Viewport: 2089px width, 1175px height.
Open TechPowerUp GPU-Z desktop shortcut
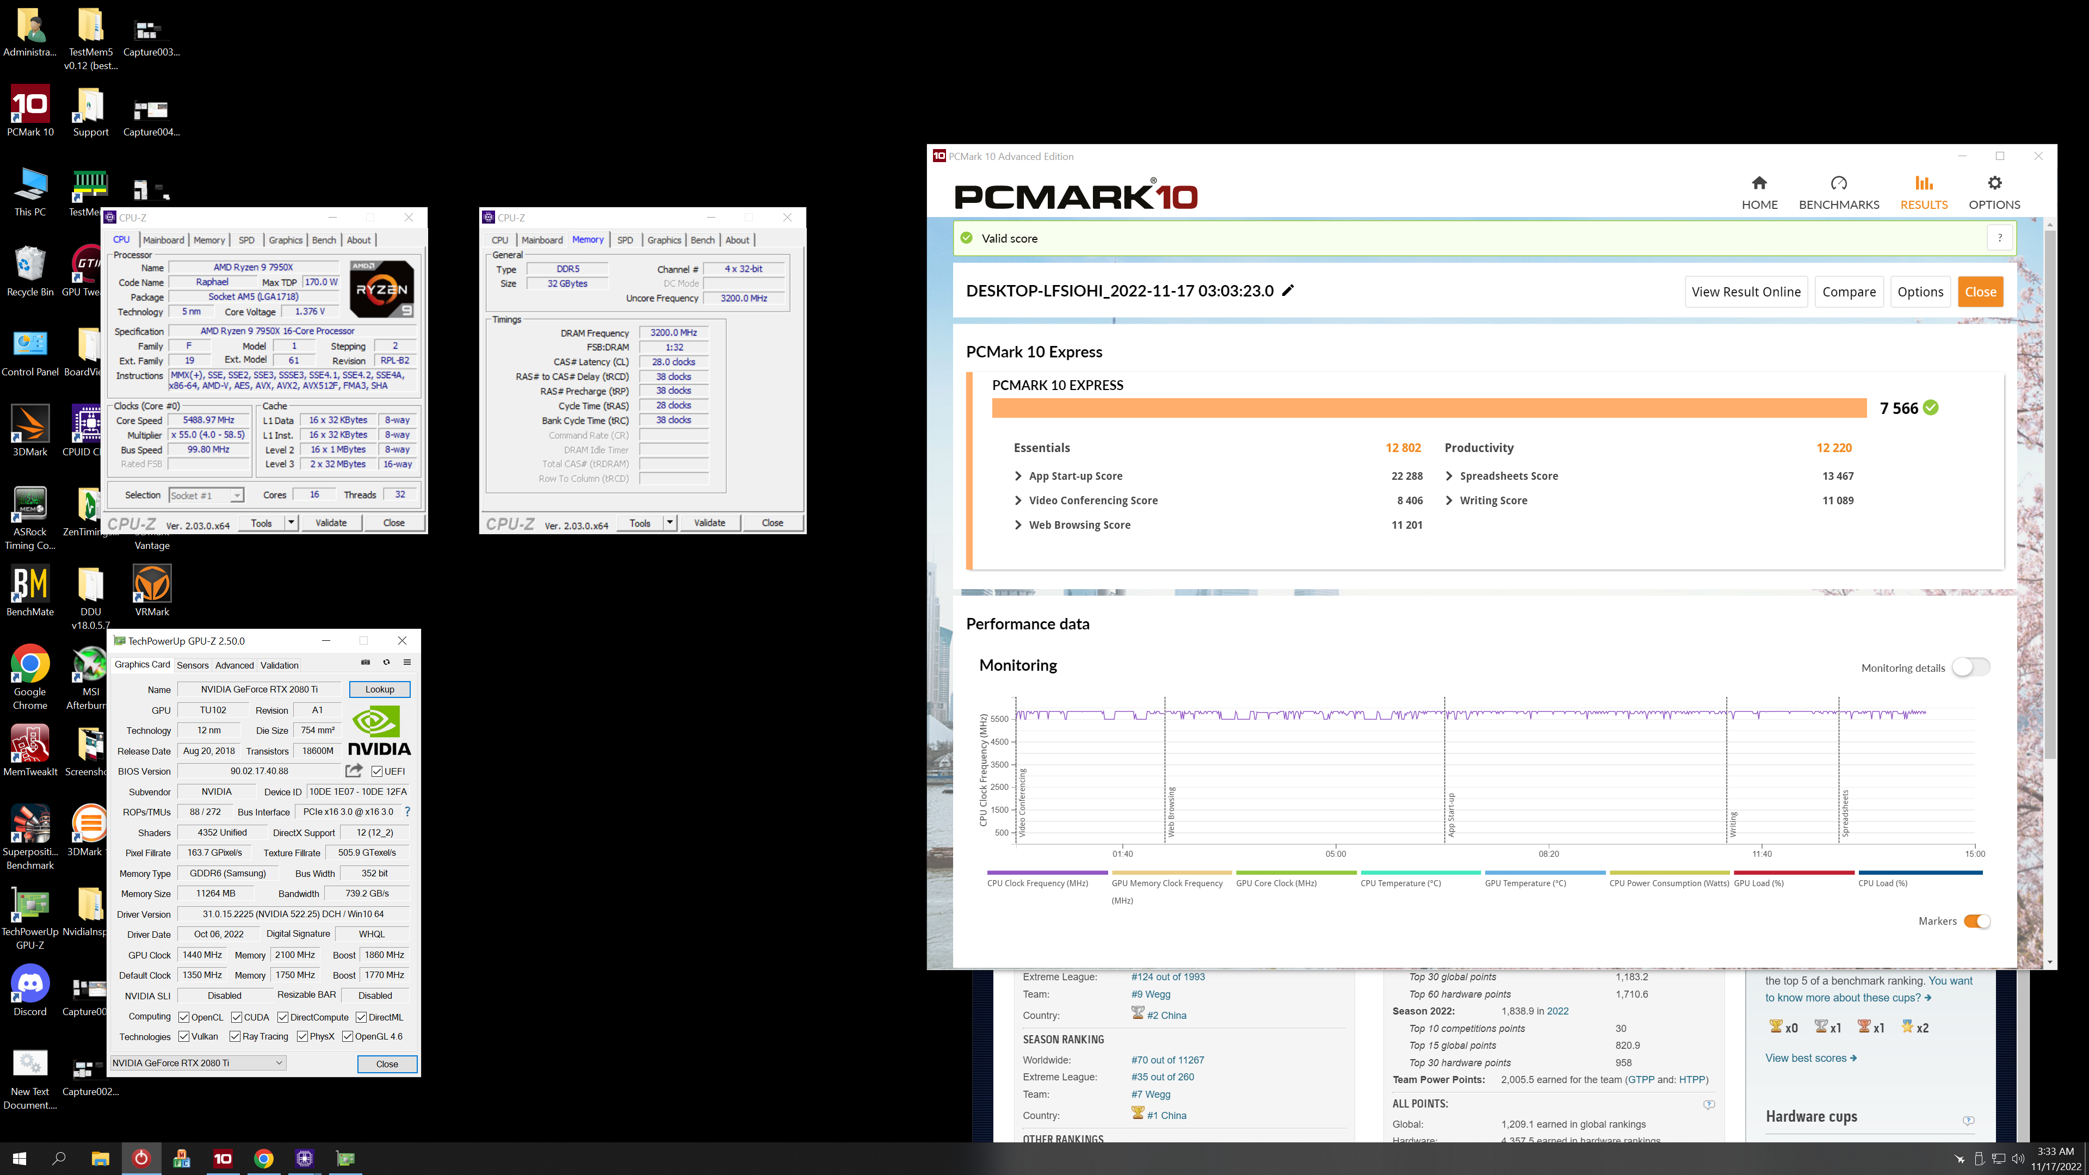point(30,918)
